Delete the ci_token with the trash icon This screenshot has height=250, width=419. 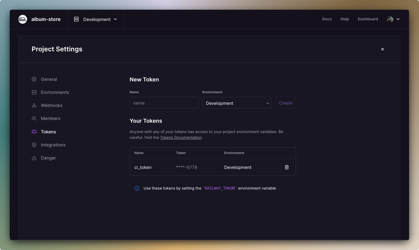286,167
